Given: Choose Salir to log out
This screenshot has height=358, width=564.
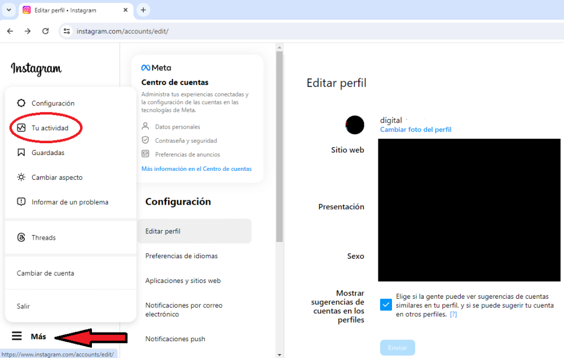Looking at the screenshot, I should click(x=23, y=306).
